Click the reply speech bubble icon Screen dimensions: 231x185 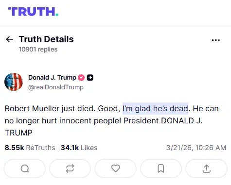(x=25, y=168)
